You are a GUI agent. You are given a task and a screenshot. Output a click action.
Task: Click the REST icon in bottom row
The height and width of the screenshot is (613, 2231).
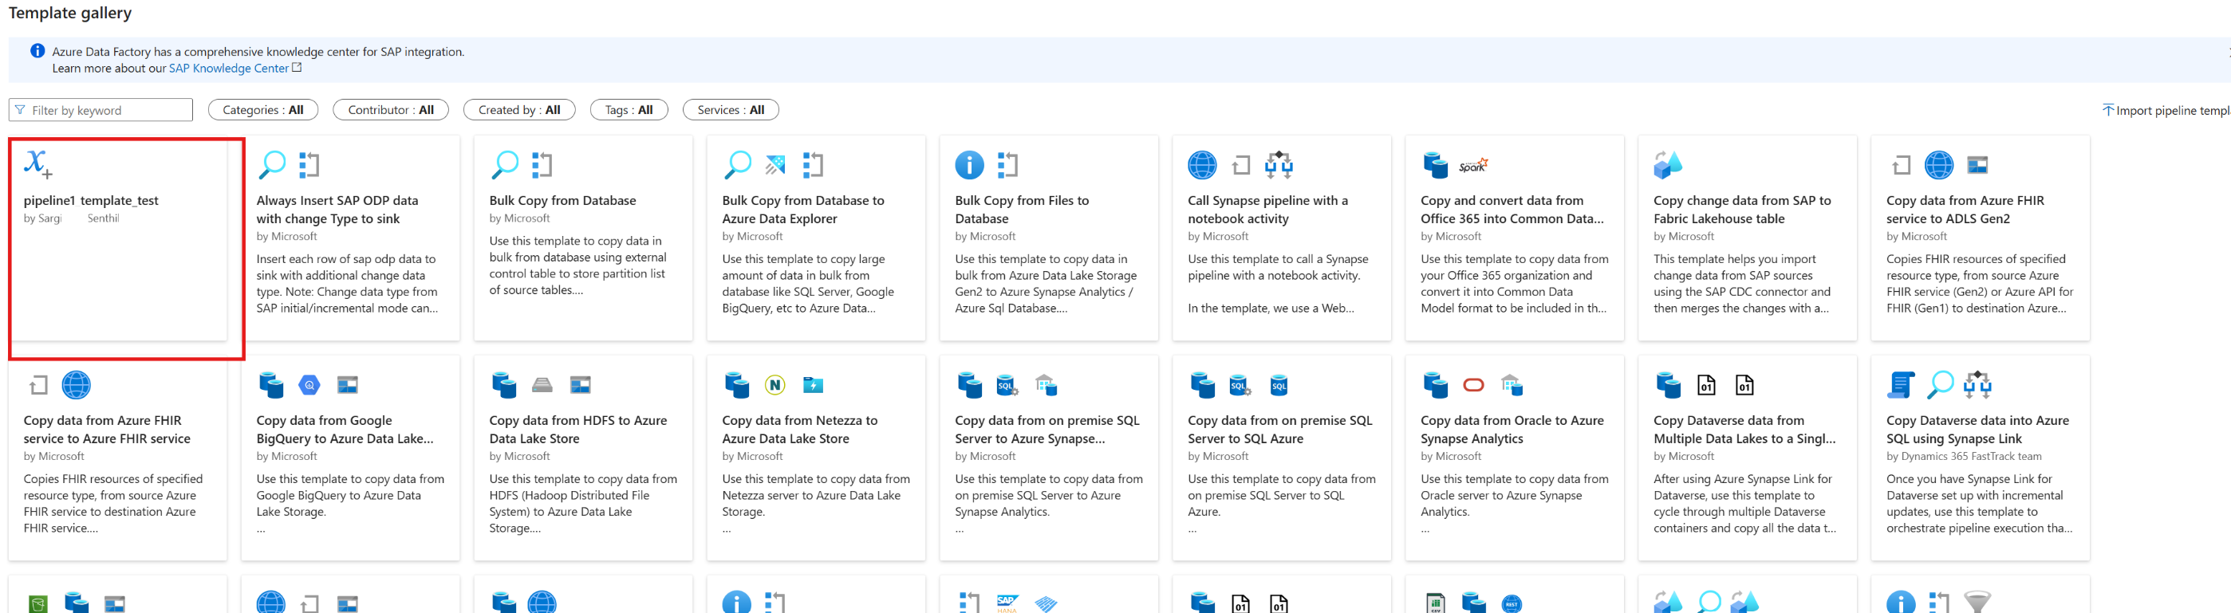[1512, 603]
